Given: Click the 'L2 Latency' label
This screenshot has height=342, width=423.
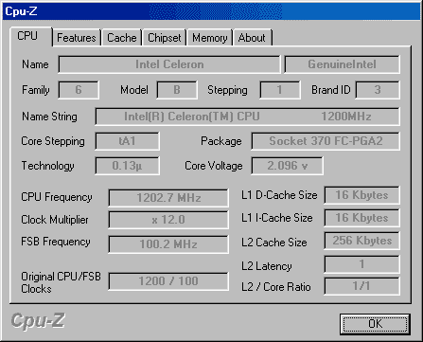Looking at the screenshot, I should pyautogui.click(x=267, y=266).
